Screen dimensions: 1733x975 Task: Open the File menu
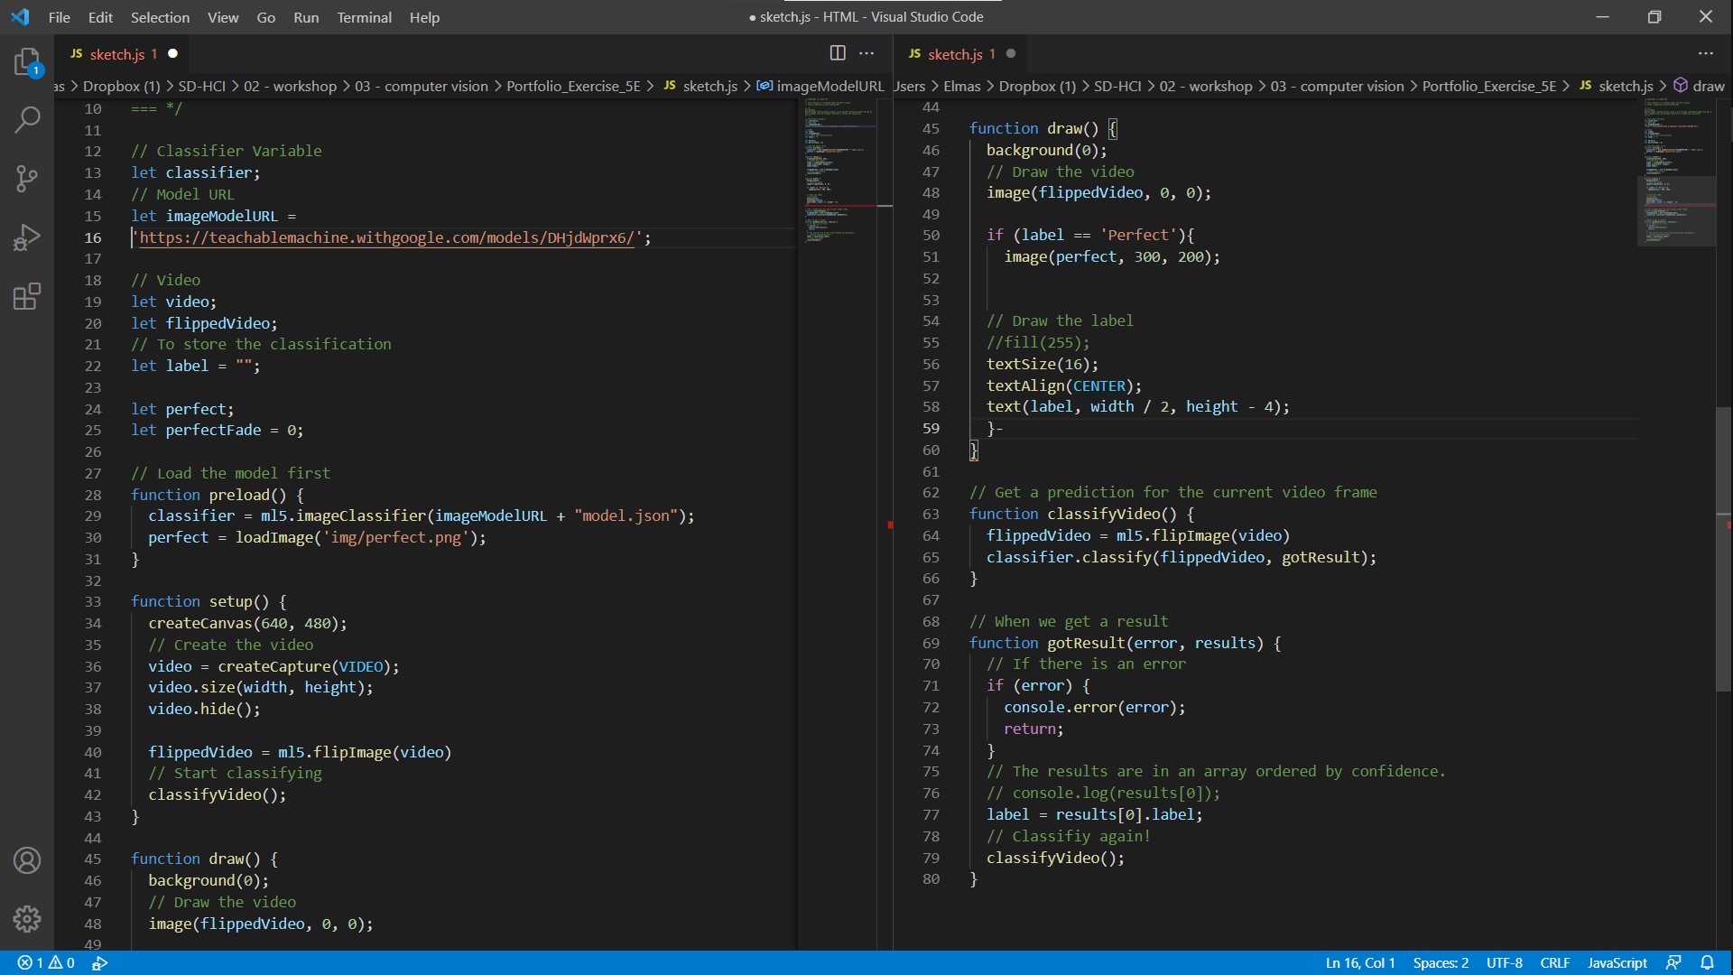[60, 17]
